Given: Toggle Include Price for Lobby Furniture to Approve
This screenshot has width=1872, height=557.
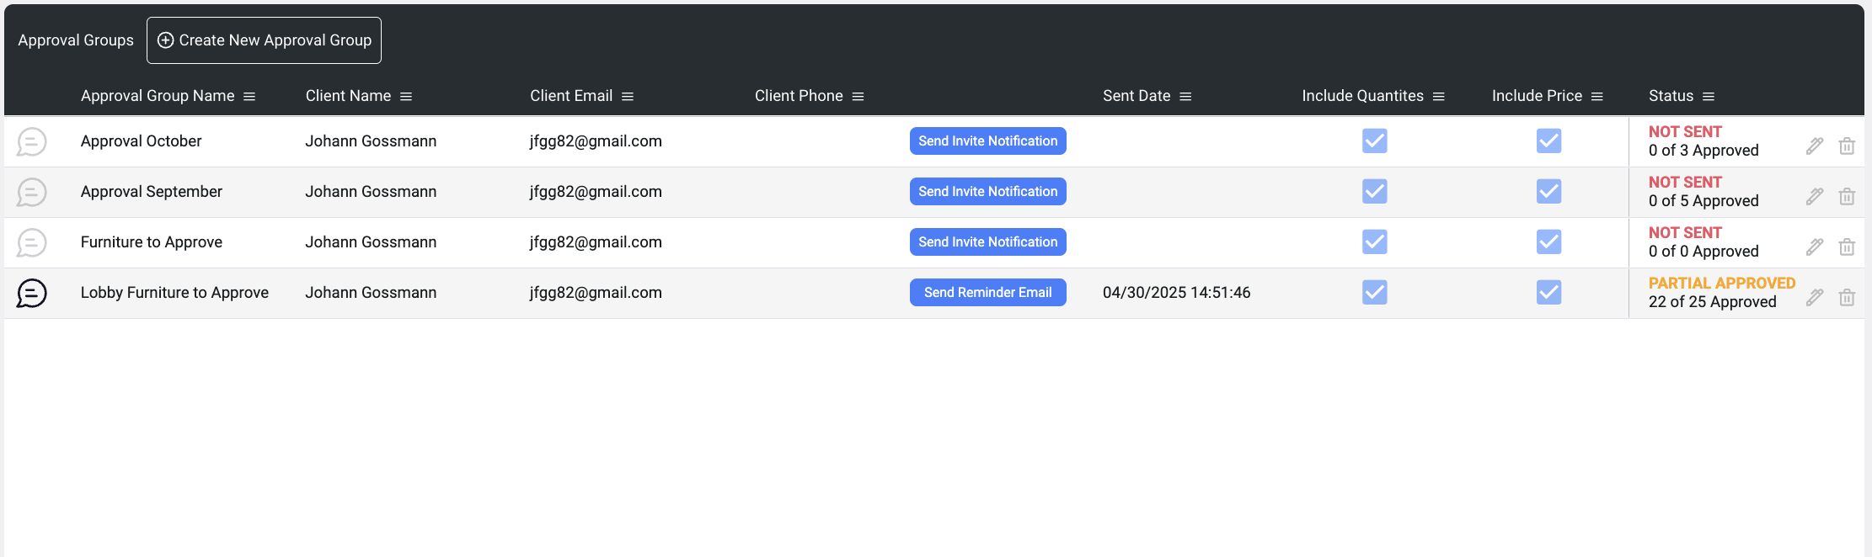Looking at the screenshot, I should [x=1549, y=292].
